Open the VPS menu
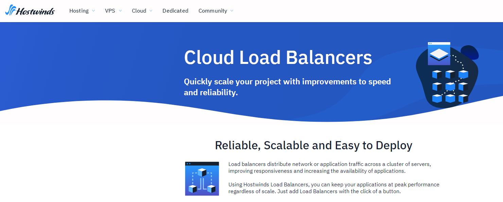This screenshot has height=202, width=503. click(110, 11)
